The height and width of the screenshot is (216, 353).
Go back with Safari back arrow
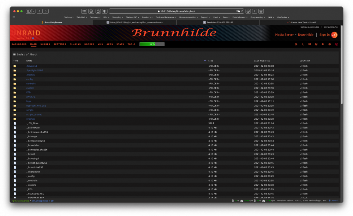[40, 11]
